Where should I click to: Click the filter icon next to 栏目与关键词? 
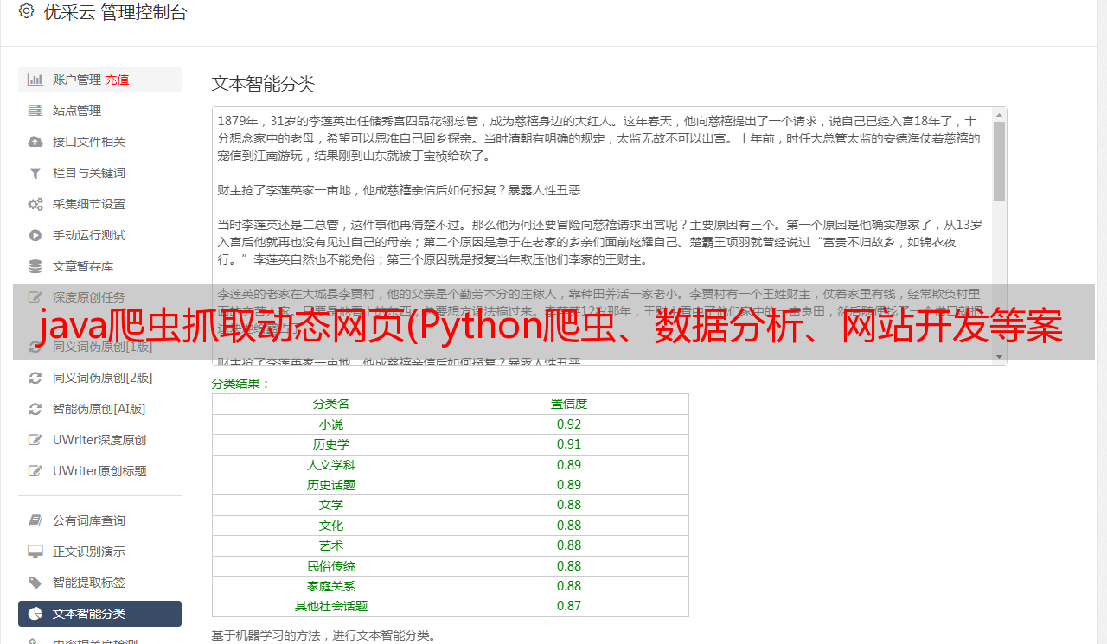(x=35, y=173)
